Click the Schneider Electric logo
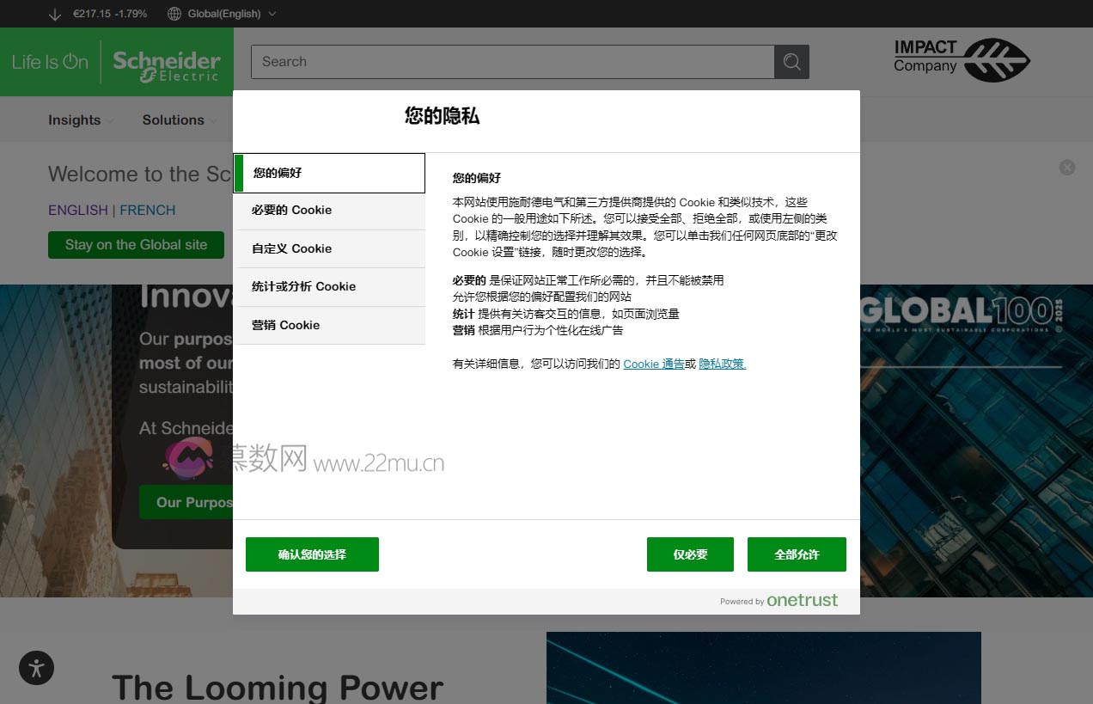1093x704 pixels. click(x=165, y=62)
